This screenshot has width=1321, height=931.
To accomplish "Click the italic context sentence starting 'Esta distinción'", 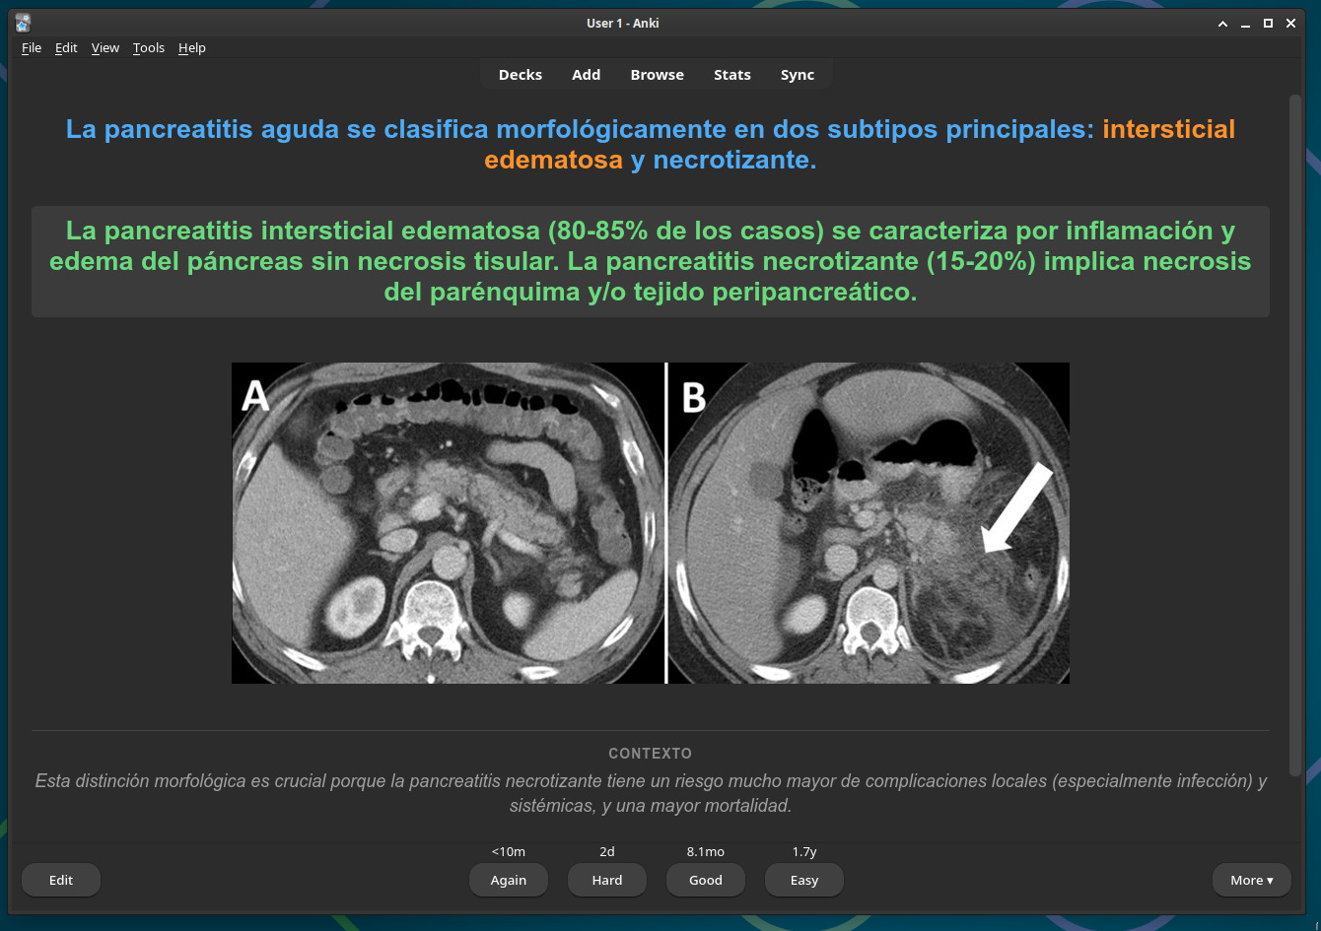I will pos(651,793).
